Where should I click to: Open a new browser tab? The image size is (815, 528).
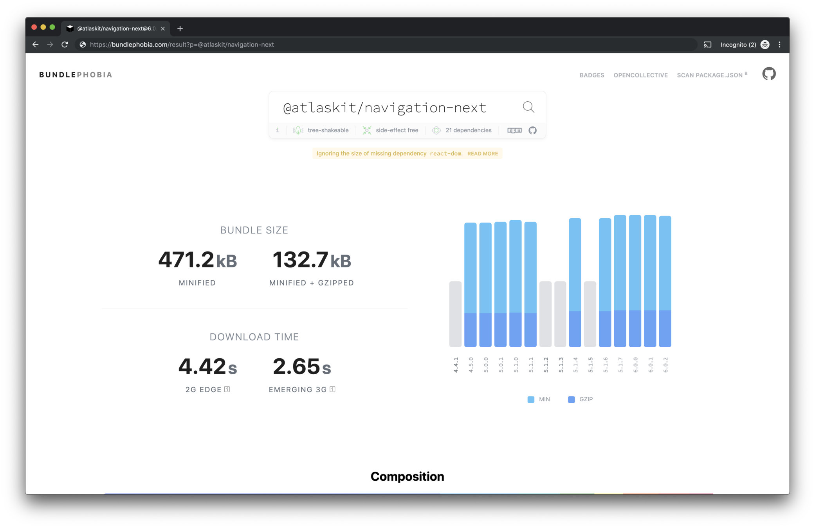pos(180,29)
